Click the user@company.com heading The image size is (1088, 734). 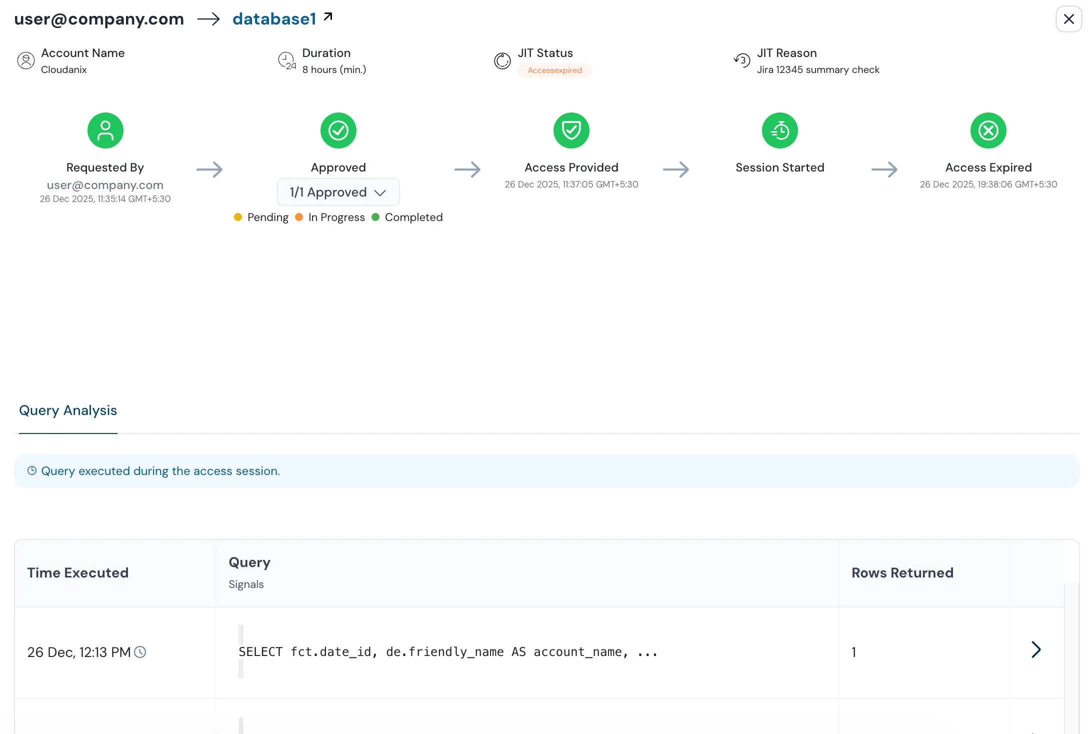click(98, 19)
